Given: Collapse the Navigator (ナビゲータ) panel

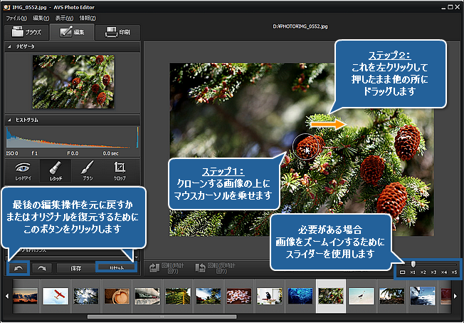Looking at the screenshot, I should tap(11, 46).
